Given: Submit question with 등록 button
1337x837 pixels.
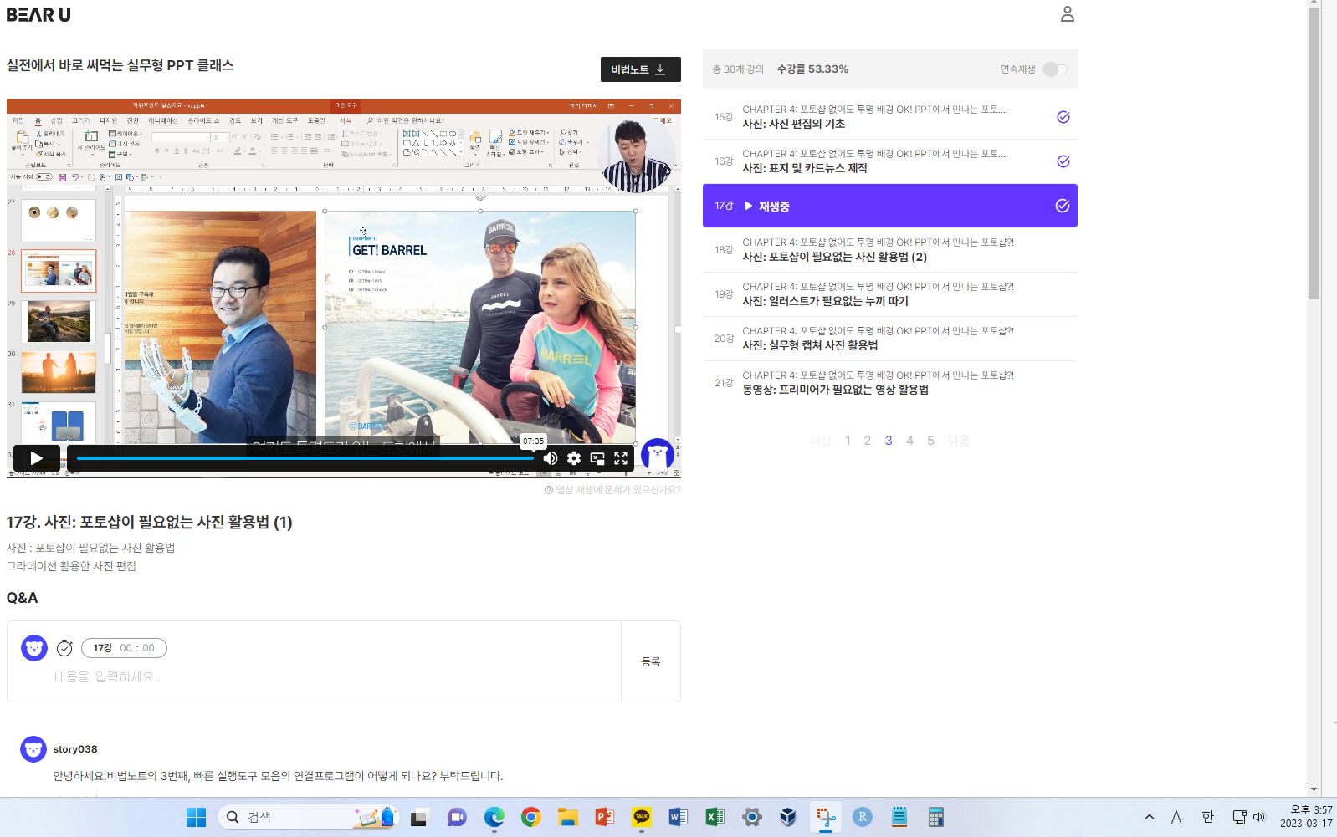Looking at the screenshot, I should tap(651, 661).
